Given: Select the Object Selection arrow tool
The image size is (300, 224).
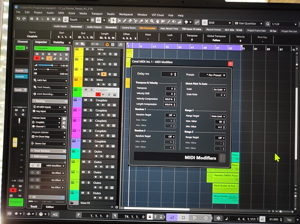Looking at the screenshot, I should tap(113, 21).
